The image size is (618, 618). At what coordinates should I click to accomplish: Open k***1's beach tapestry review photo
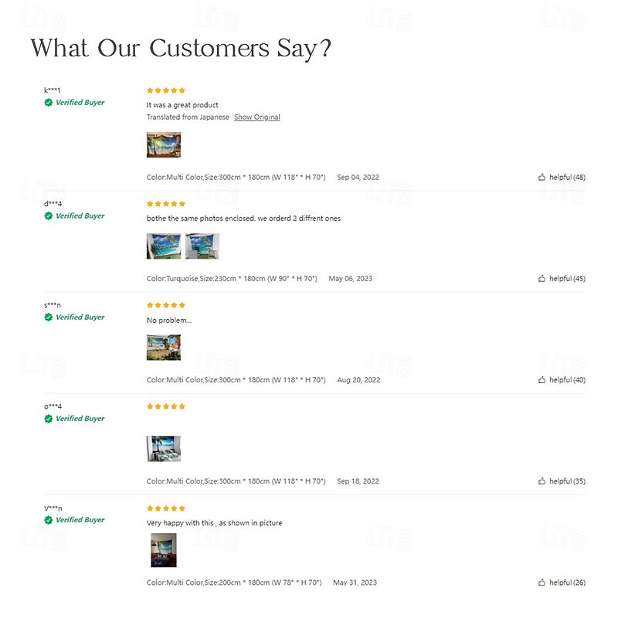164,144
